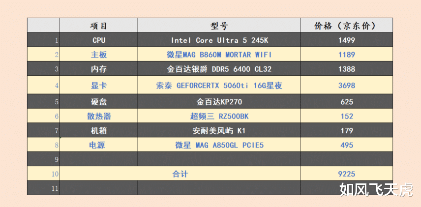The height and width of the screenshot is (207, 421).
Task: Select the 电源 item cell
Action: 98,145
